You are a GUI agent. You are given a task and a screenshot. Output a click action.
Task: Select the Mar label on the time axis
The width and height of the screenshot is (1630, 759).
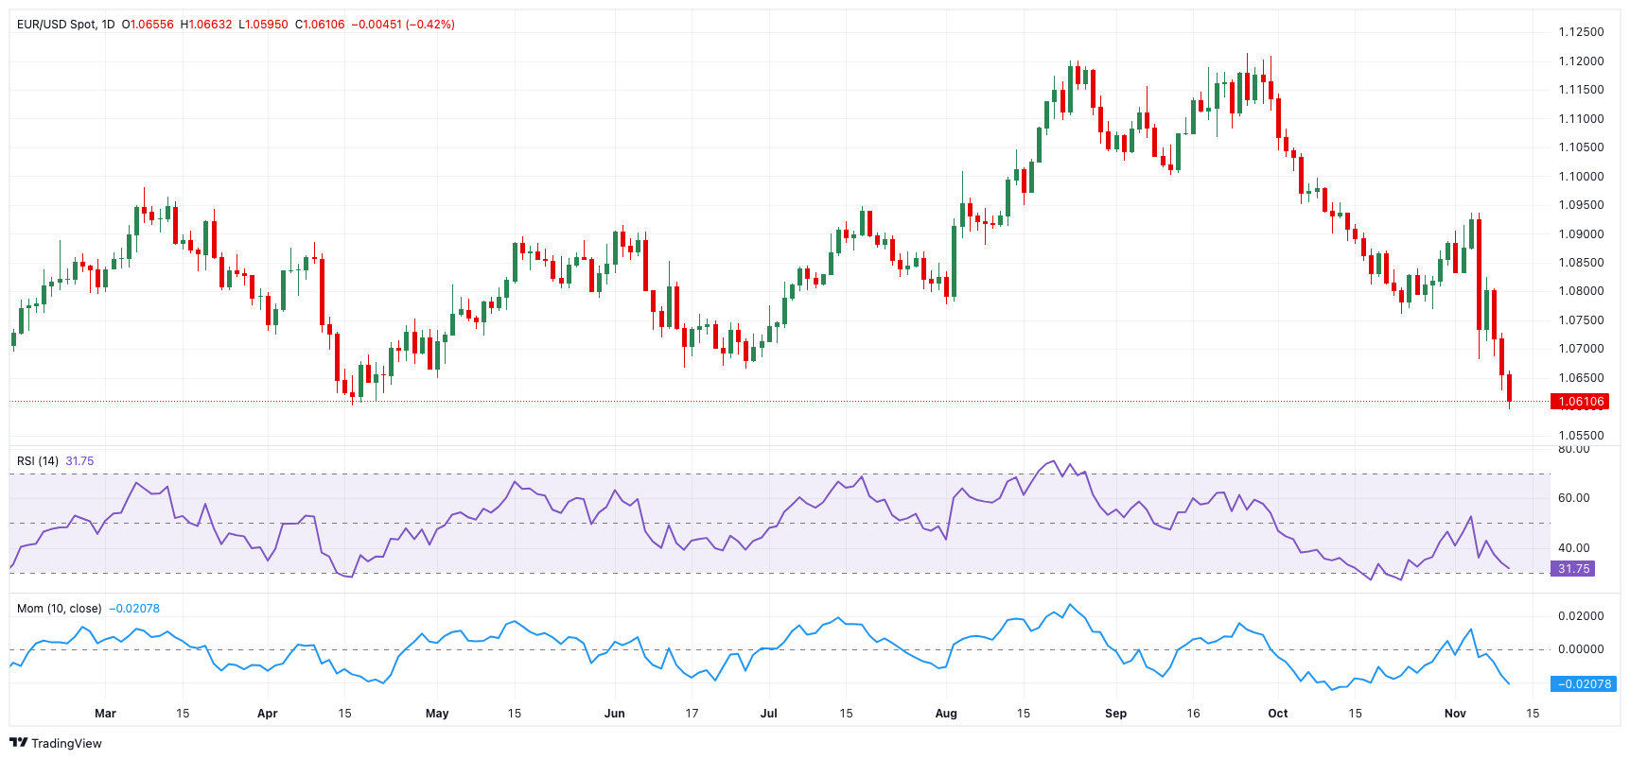(x=105, y=714)
